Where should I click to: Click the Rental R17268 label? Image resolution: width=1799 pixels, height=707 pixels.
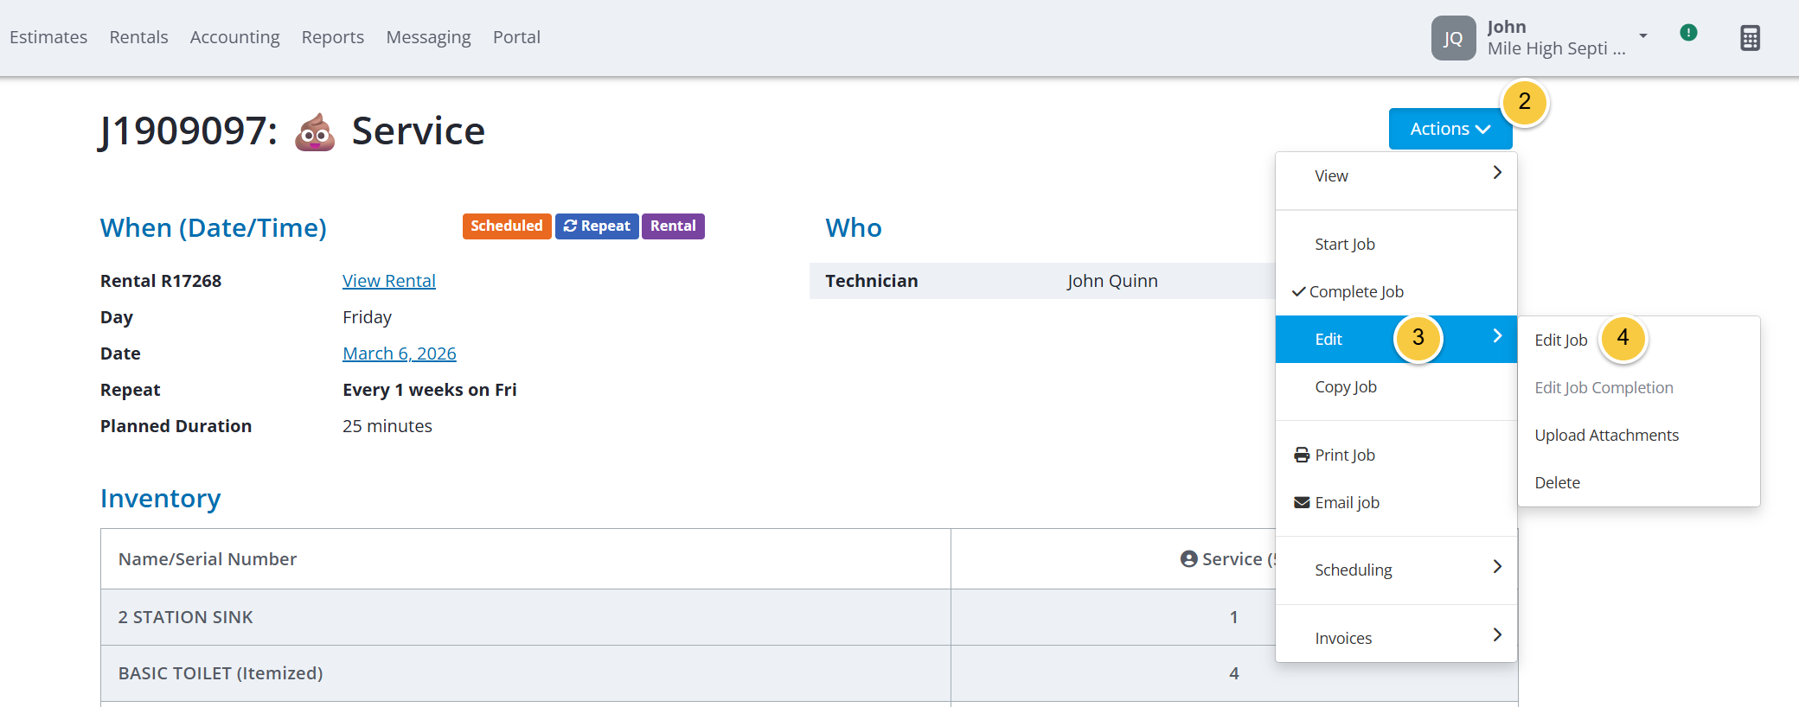(161, 281)
